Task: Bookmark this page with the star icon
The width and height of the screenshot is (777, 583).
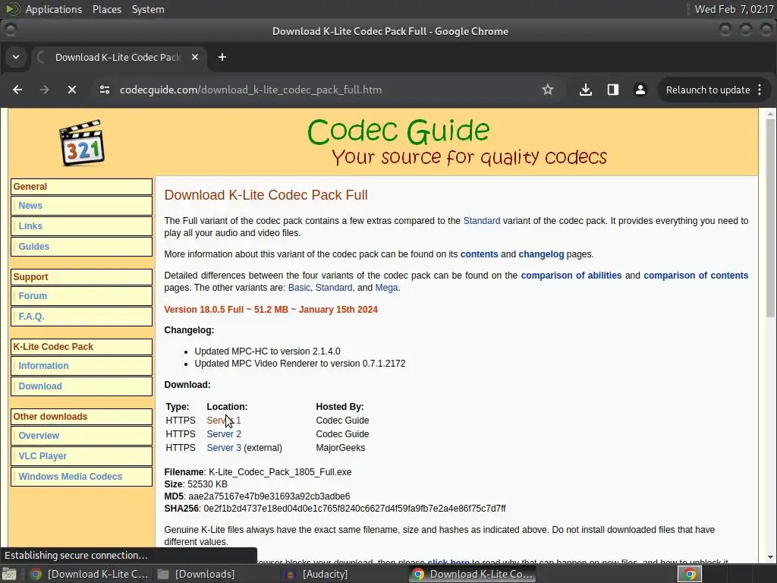Action: [548, 90]
